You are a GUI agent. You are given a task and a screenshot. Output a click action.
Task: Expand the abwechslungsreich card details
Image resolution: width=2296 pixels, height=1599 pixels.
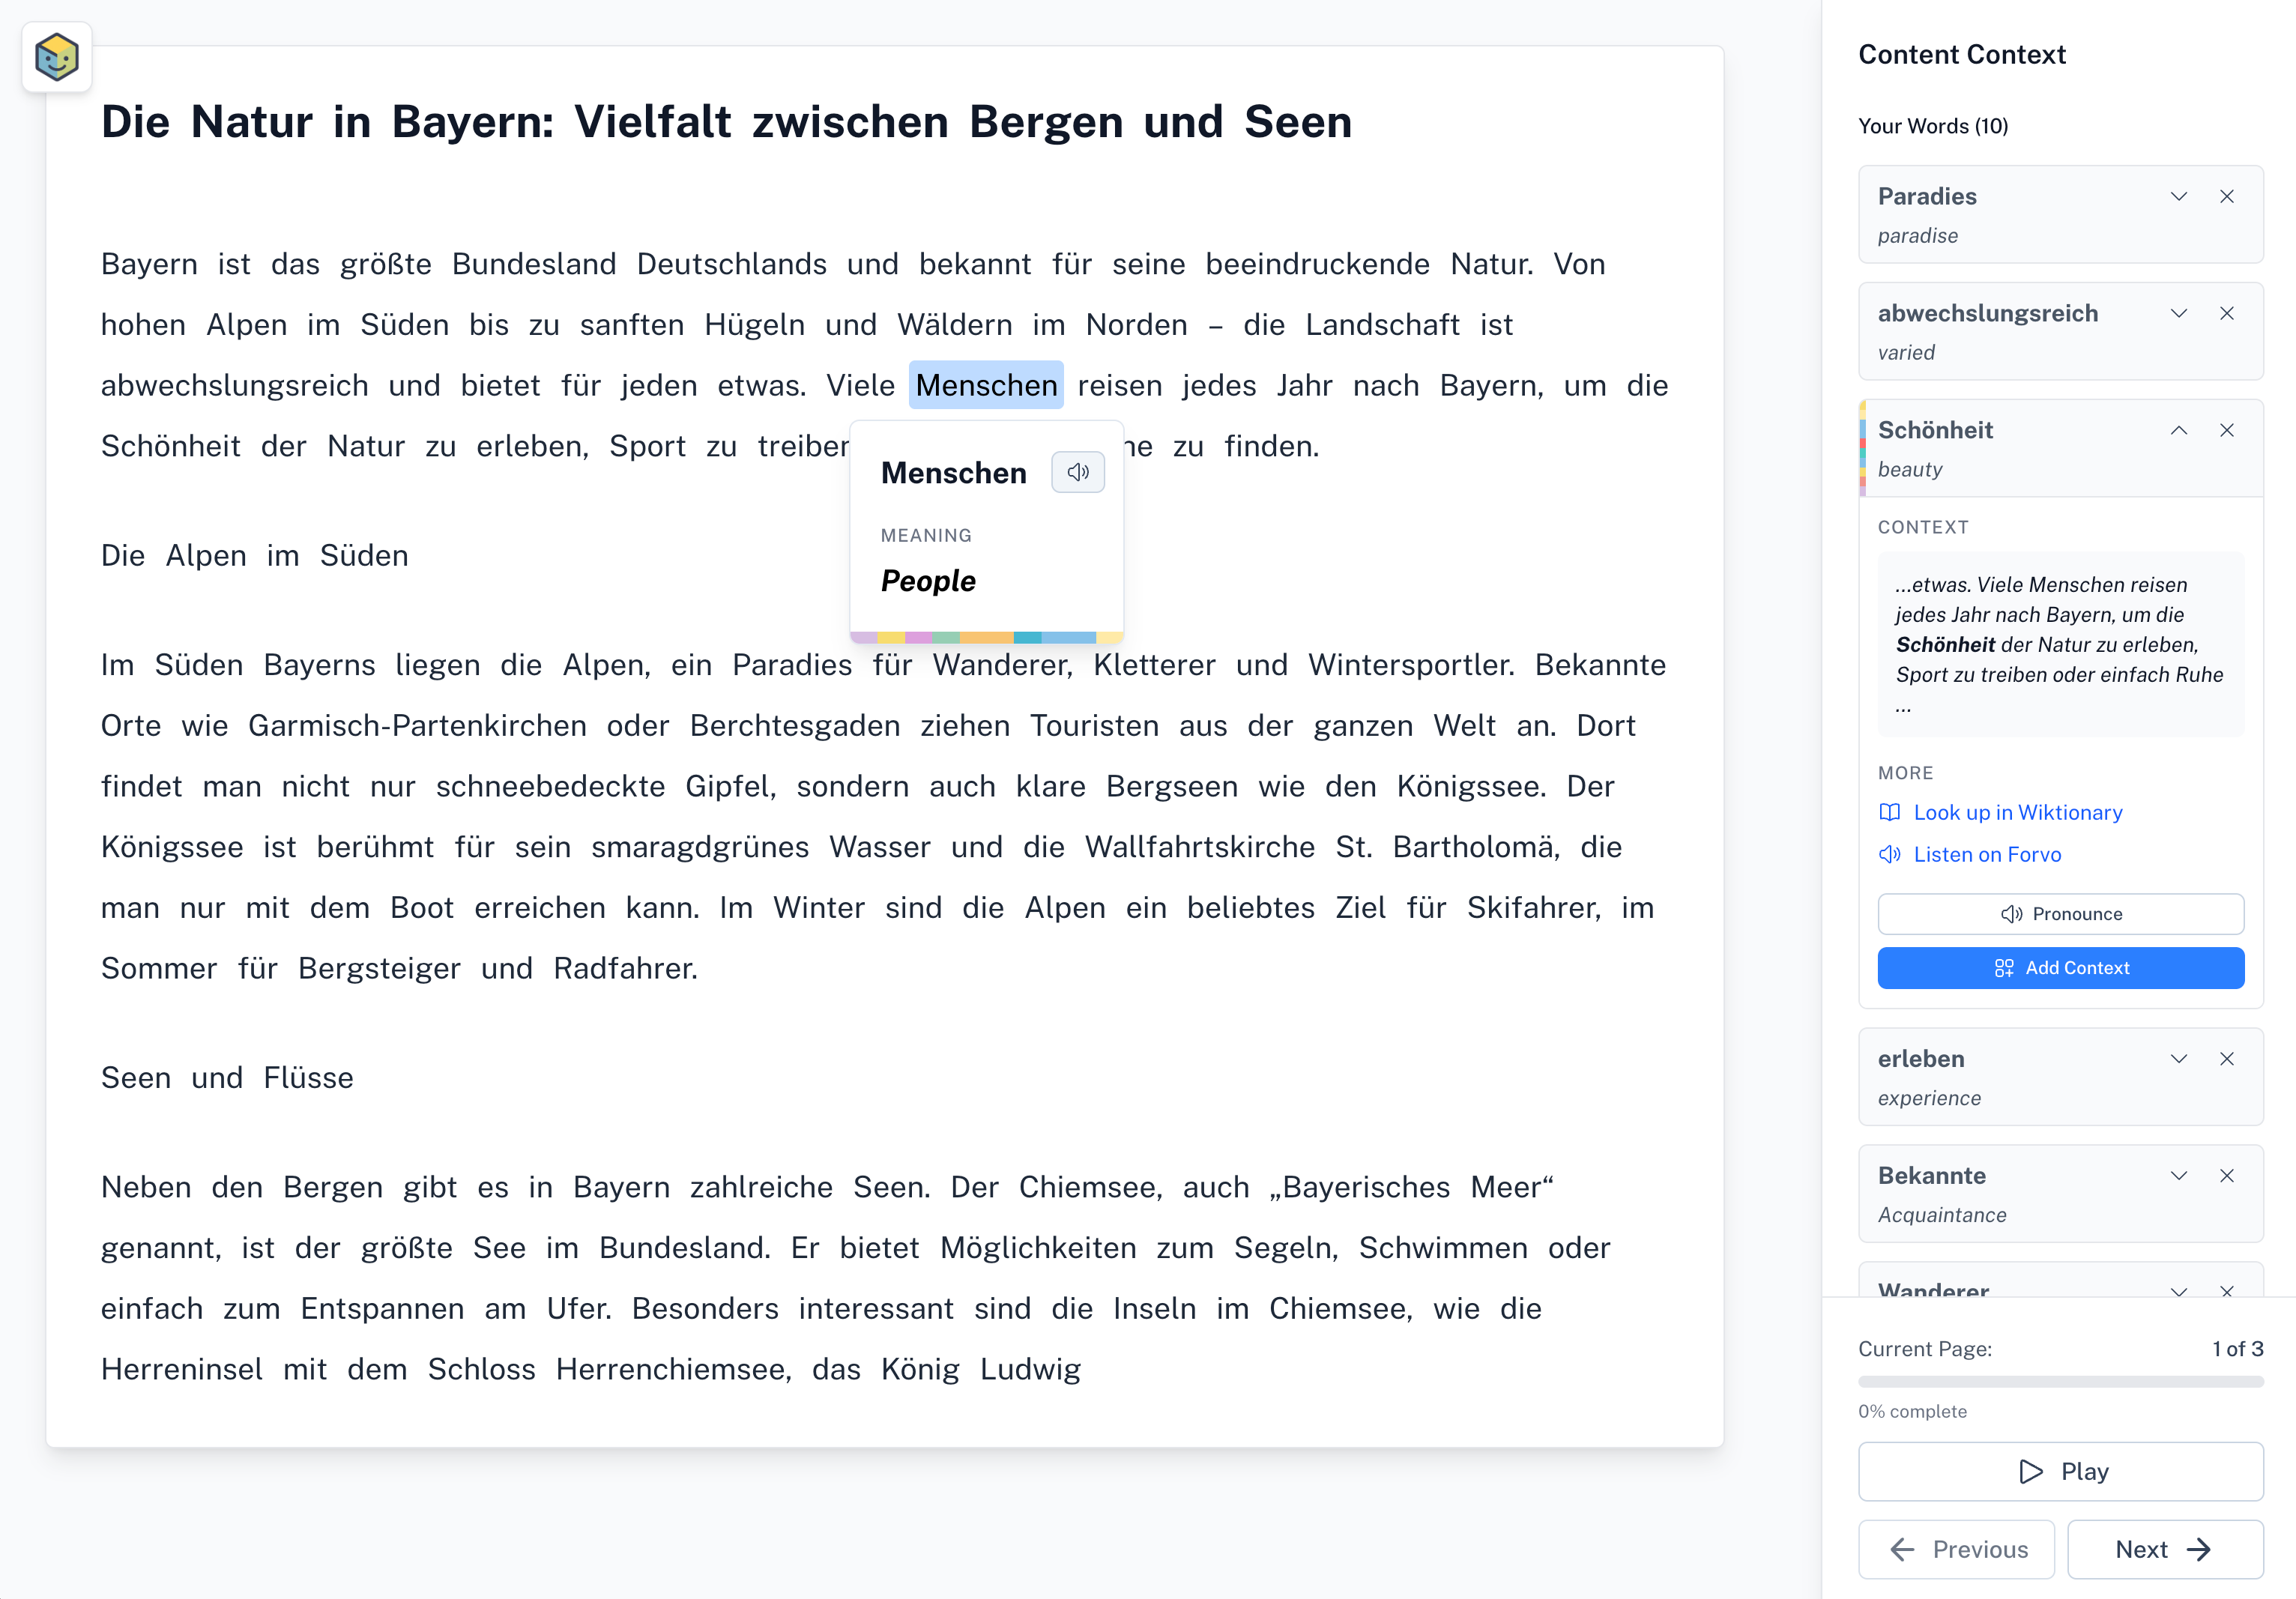pos(2178,313)
